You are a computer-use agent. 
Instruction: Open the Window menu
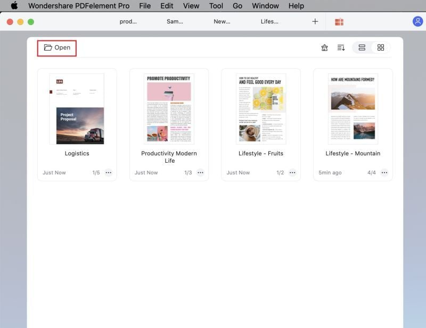265,6
